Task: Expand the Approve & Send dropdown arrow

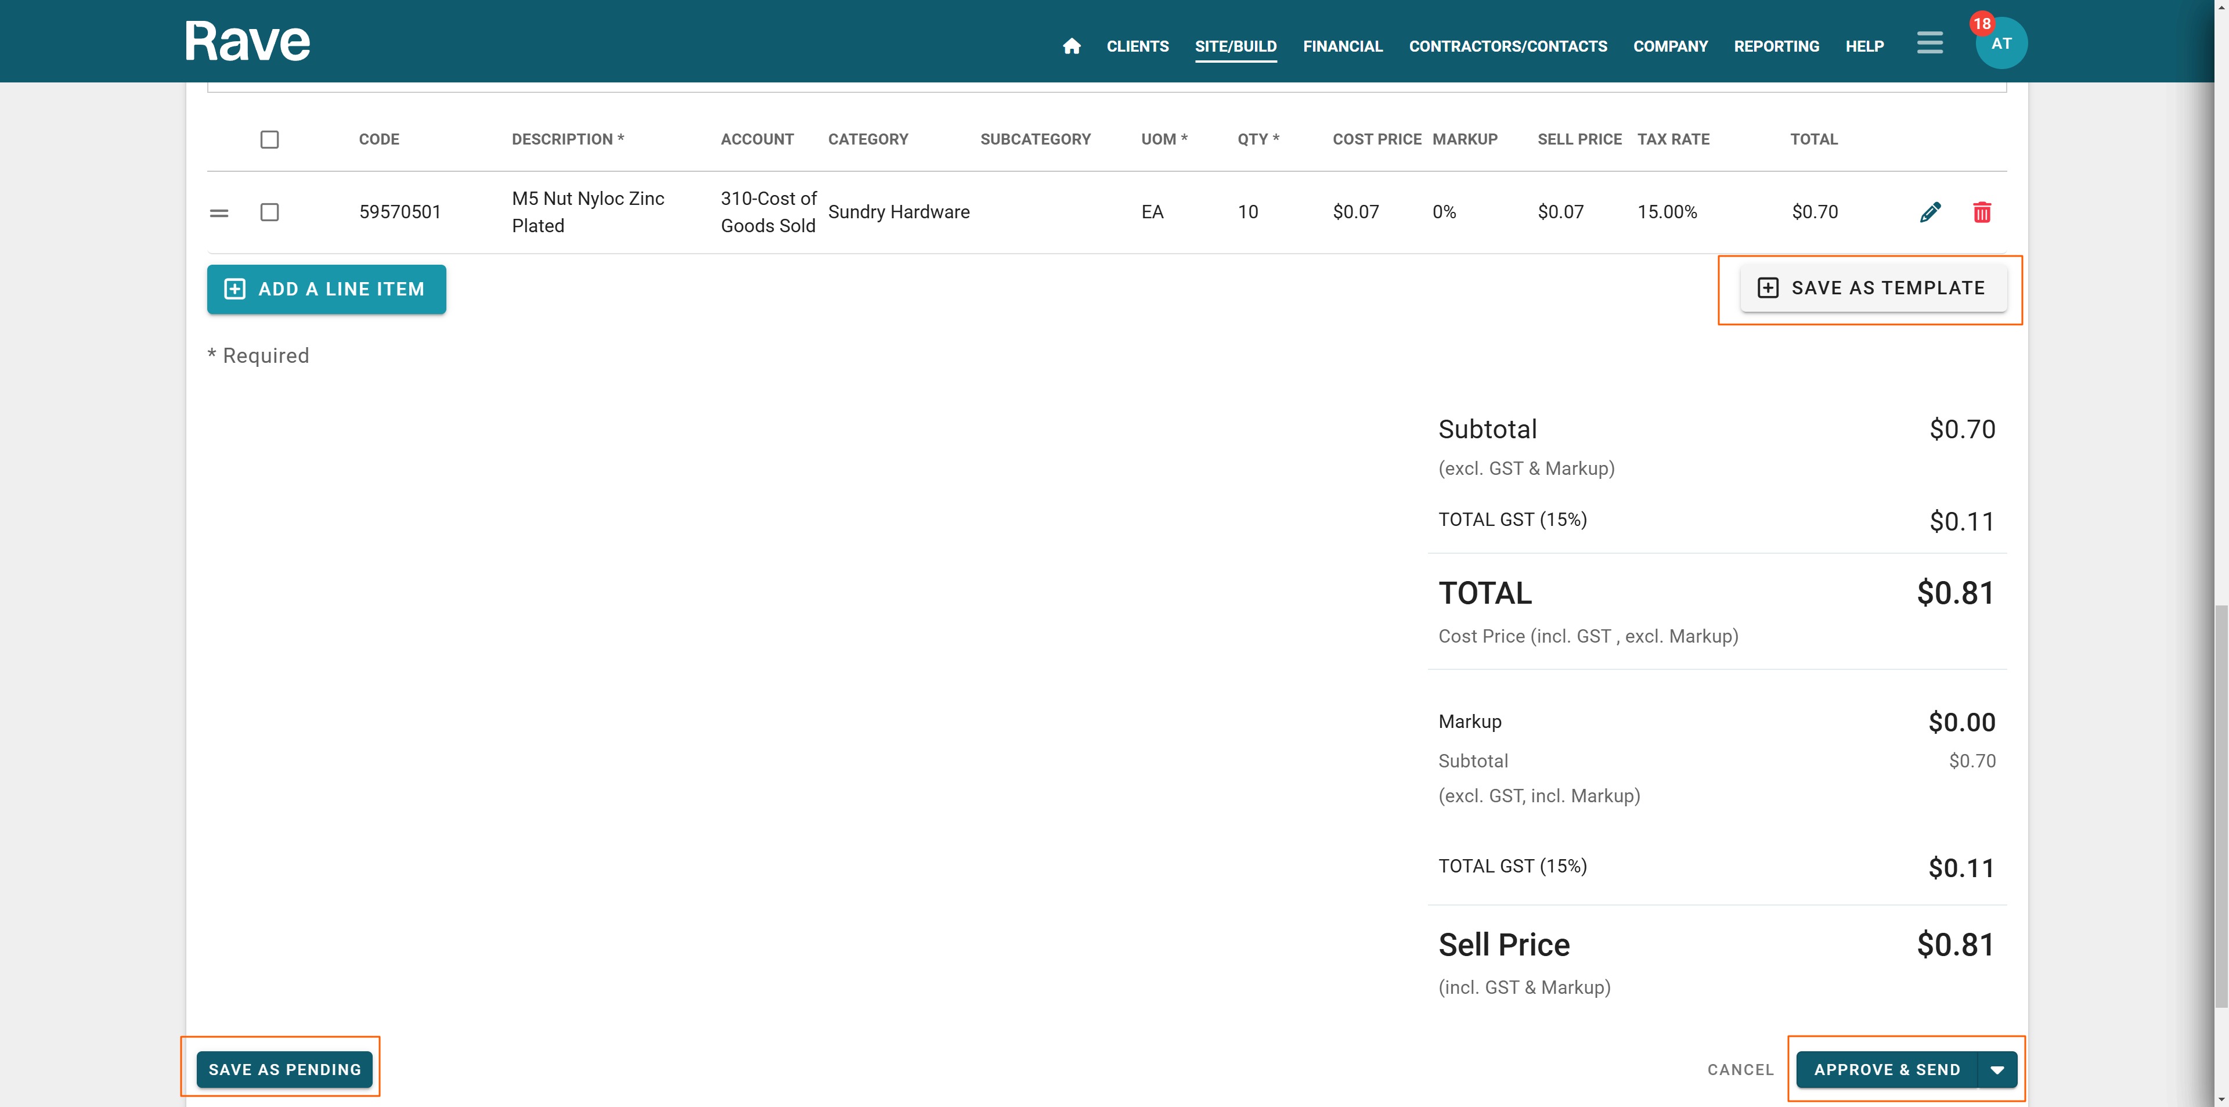Action: [1997, 1070]
